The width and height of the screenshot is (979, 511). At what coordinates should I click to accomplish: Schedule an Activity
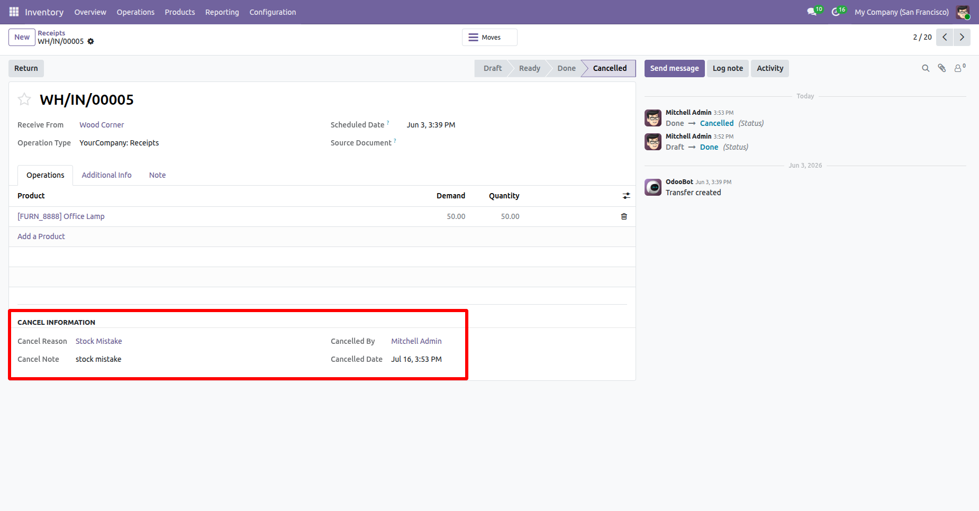point(770,68)
